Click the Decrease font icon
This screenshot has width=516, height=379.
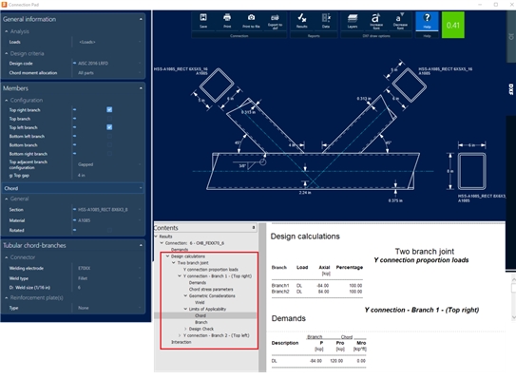point(400,21)
